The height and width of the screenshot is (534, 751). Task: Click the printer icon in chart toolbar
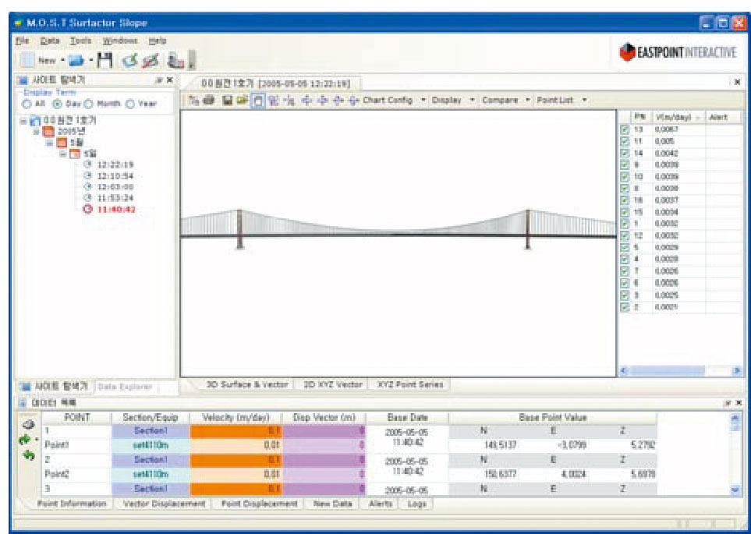click(x=208, y=100)
